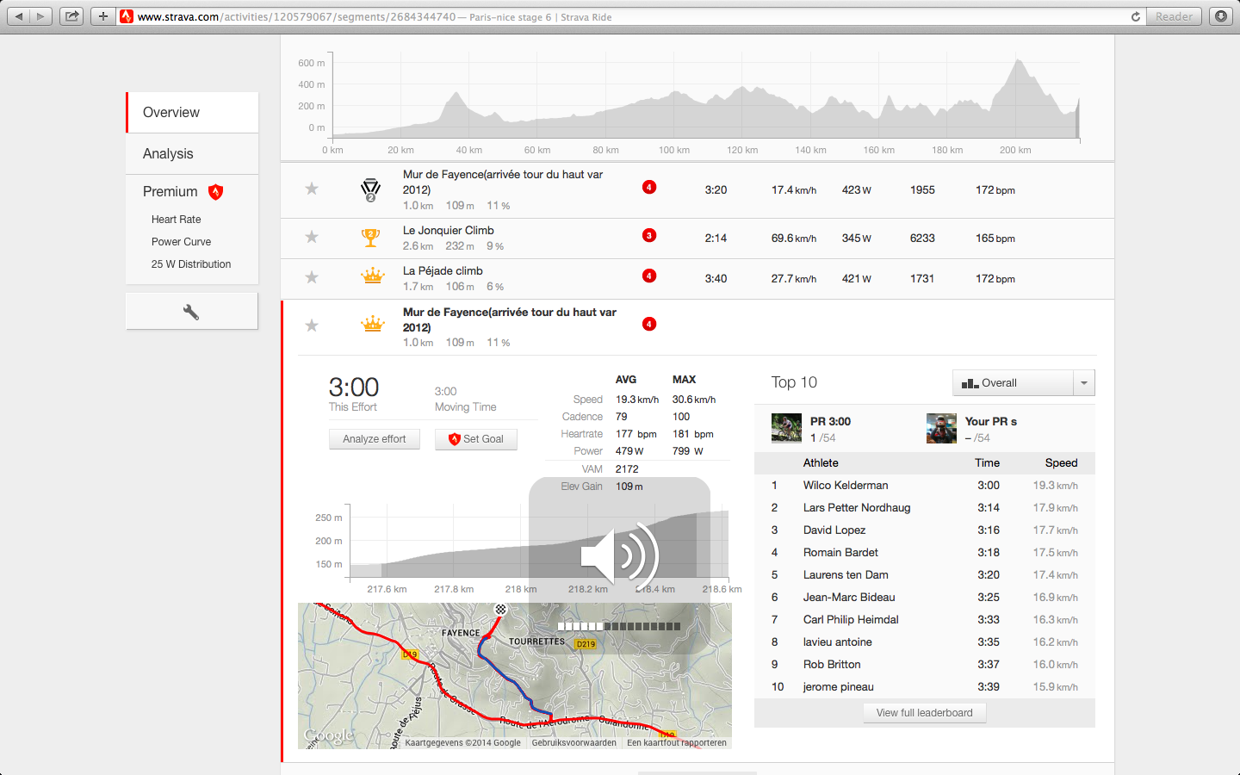Click category 4 badge on La Péjade climb

[649, 276]
